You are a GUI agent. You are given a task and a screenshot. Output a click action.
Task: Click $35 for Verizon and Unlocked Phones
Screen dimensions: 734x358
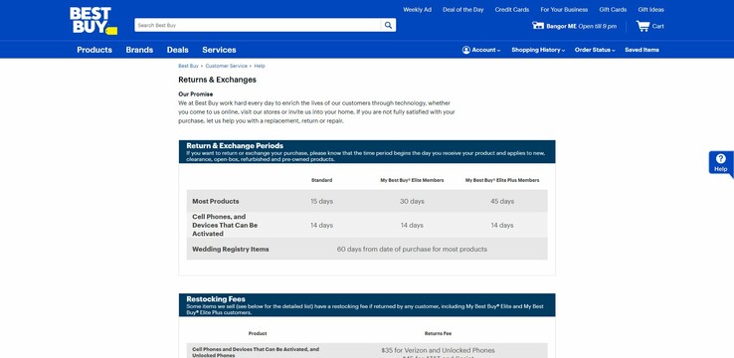tap(439, 350)
